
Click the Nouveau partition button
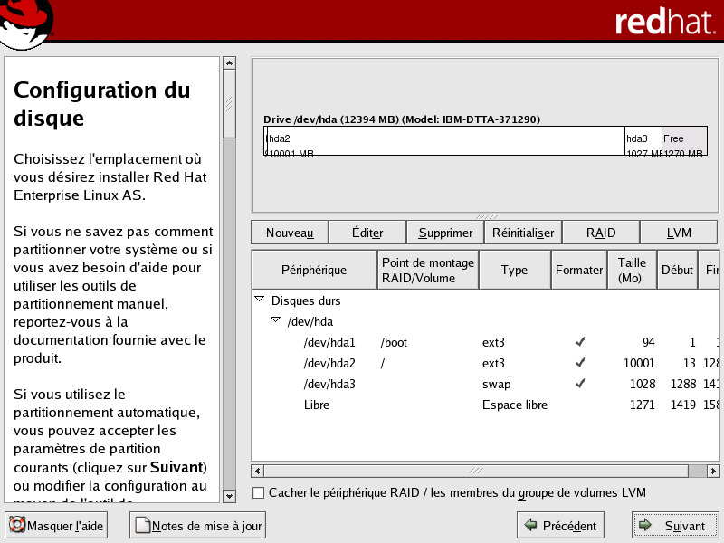[289, 233]
